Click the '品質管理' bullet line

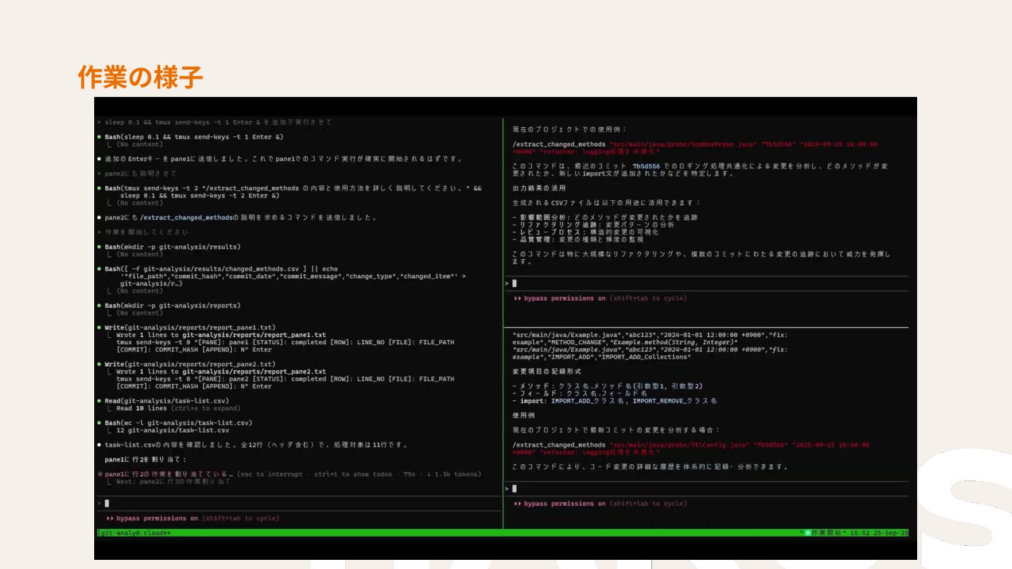coord(578,240)
